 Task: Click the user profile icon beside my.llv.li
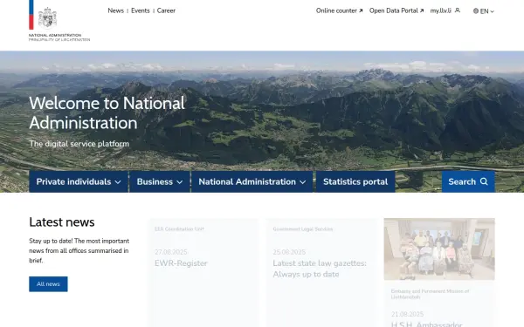458,10
